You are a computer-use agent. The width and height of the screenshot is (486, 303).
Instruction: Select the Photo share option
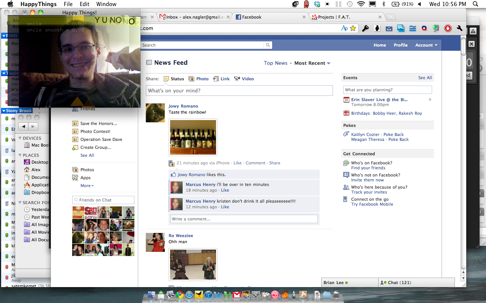[x=199, y=79]
